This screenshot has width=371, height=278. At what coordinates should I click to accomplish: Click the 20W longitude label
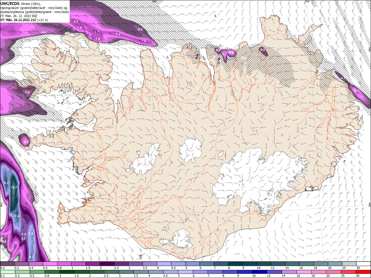154,1
